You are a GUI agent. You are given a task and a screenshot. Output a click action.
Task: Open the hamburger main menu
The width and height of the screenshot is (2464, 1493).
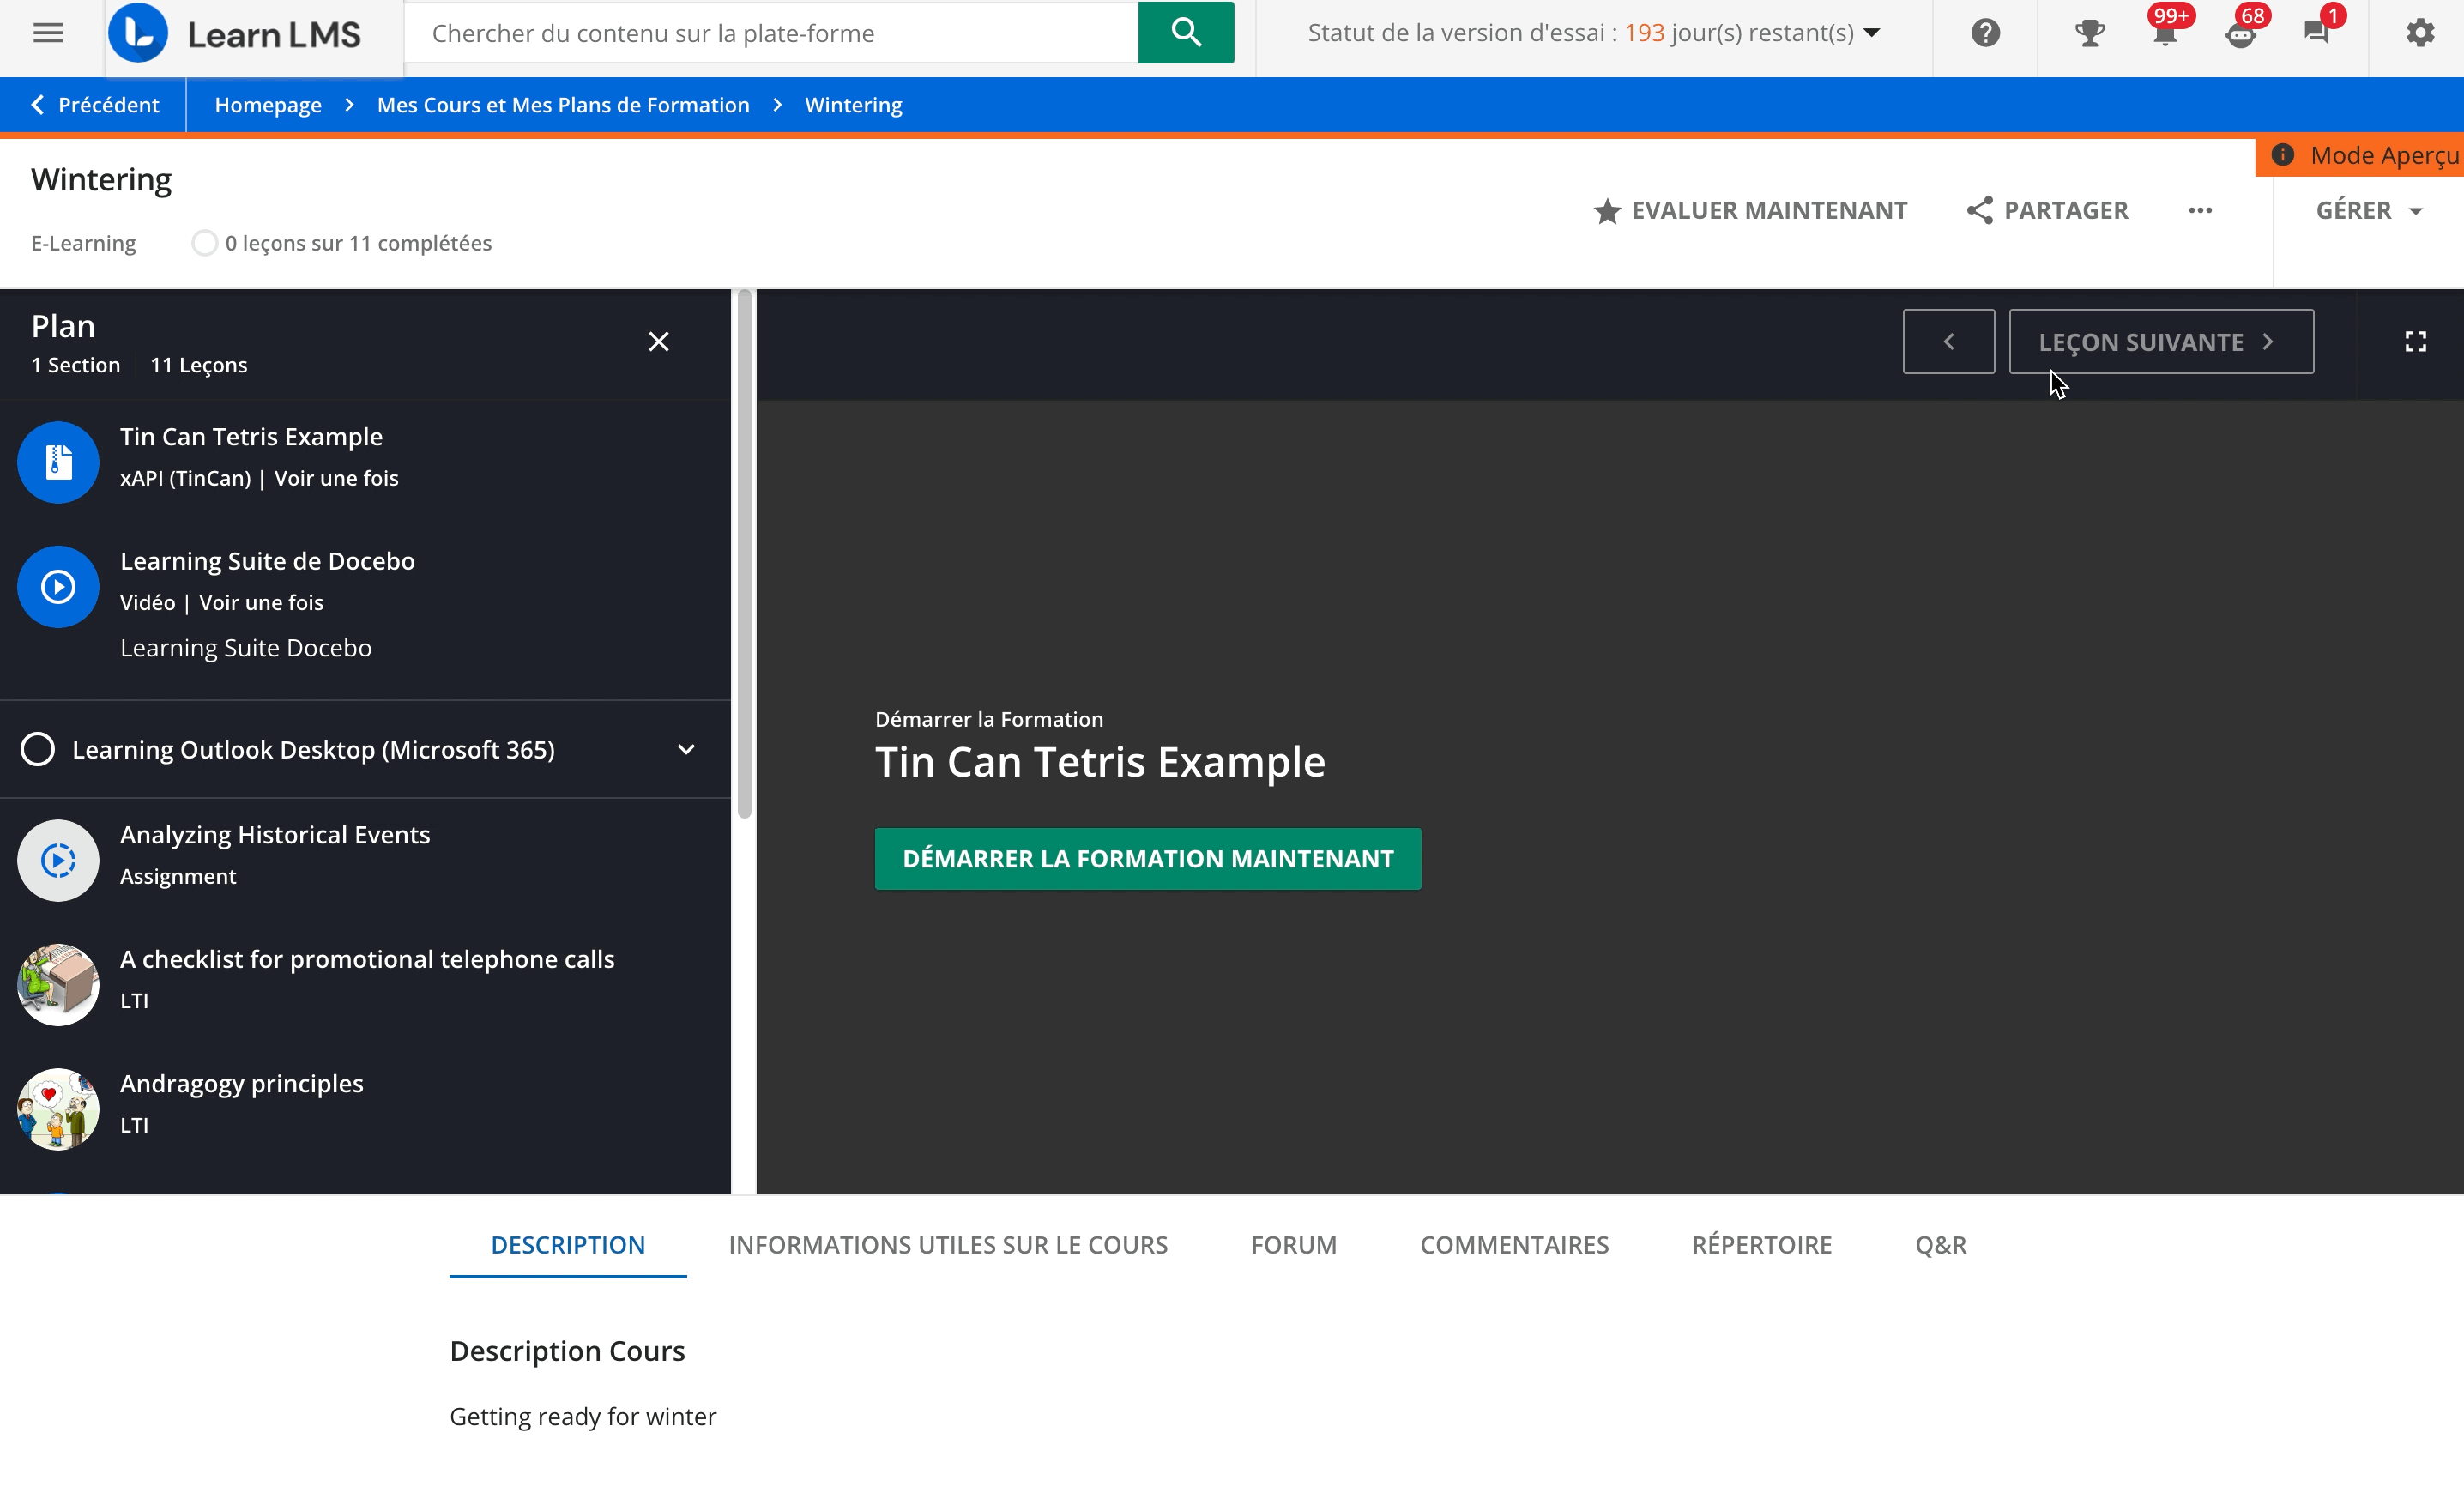(48, 33)
